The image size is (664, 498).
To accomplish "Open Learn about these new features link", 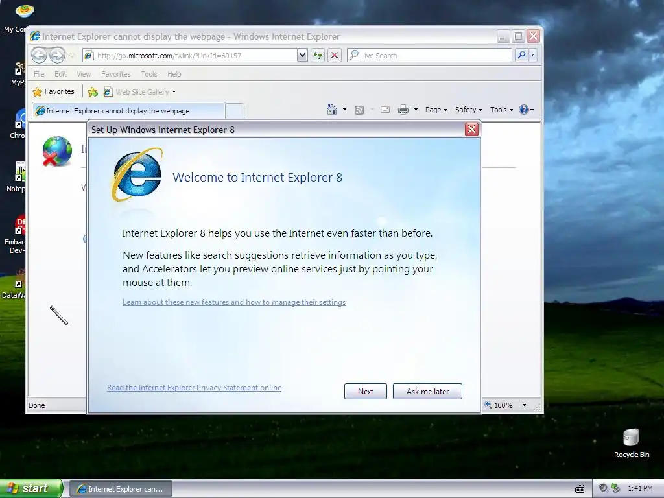I will (x=233, y=302).
